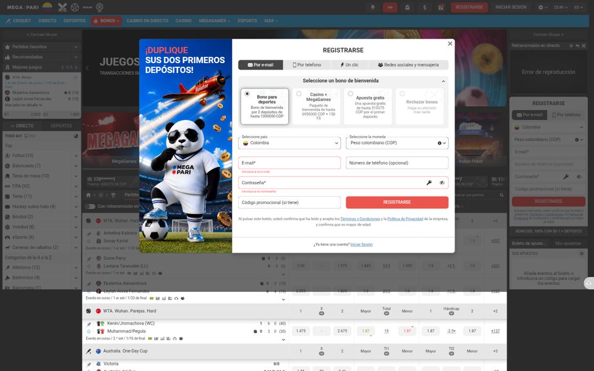This screenshot has height=371, width=594.
Task: Click the tennis ball icon beside WTA Wuhan Parejas
Action: (x=88, y=311)
